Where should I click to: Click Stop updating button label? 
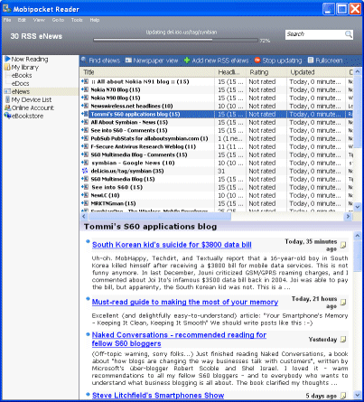point(282,61)
